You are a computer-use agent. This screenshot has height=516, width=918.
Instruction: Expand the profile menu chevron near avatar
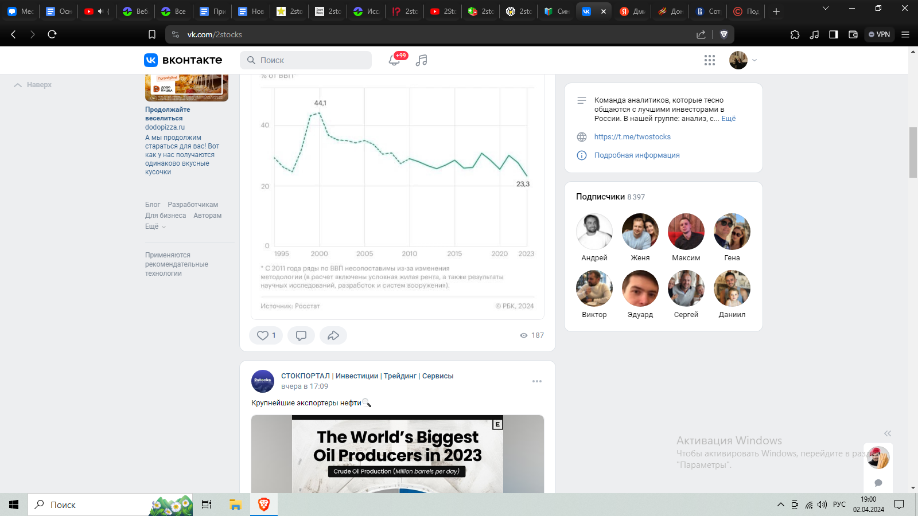click(754, 60)
